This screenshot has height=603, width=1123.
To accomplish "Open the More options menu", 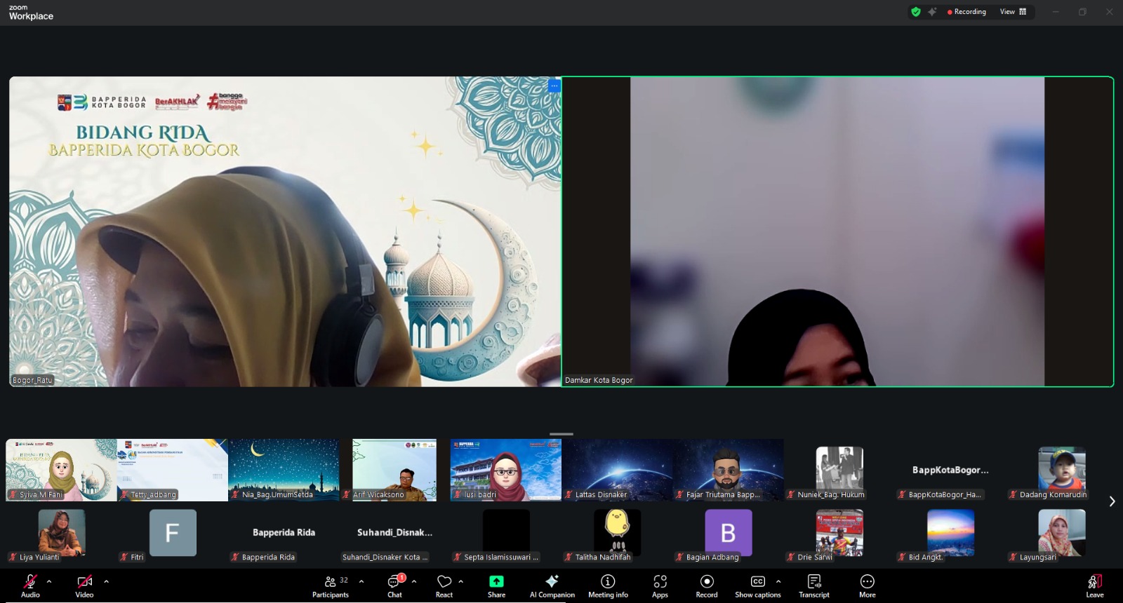I will [868, 585].
